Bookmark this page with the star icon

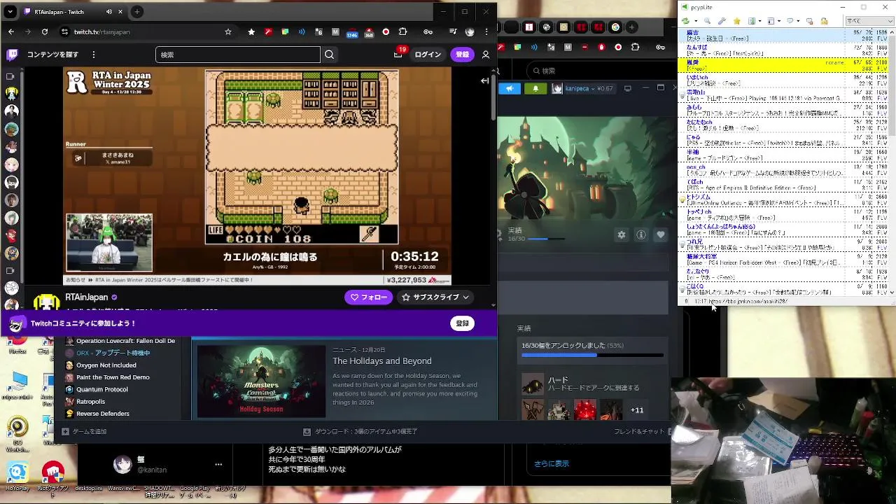point(228,31)
